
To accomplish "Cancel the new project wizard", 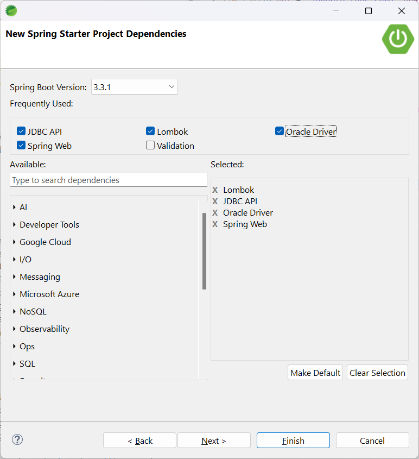I will [372, 441].
